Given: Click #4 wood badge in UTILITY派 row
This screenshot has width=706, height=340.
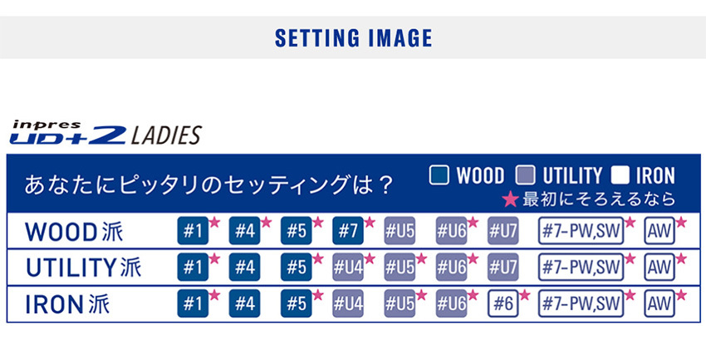Looking at the screenshot, I should pos(244,268).
